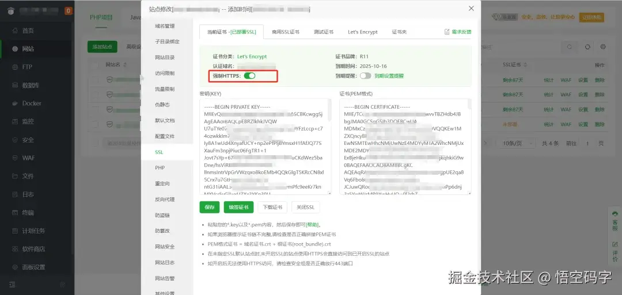
Task: Click the green 添加站点 button
Action: tap(103, 47)
